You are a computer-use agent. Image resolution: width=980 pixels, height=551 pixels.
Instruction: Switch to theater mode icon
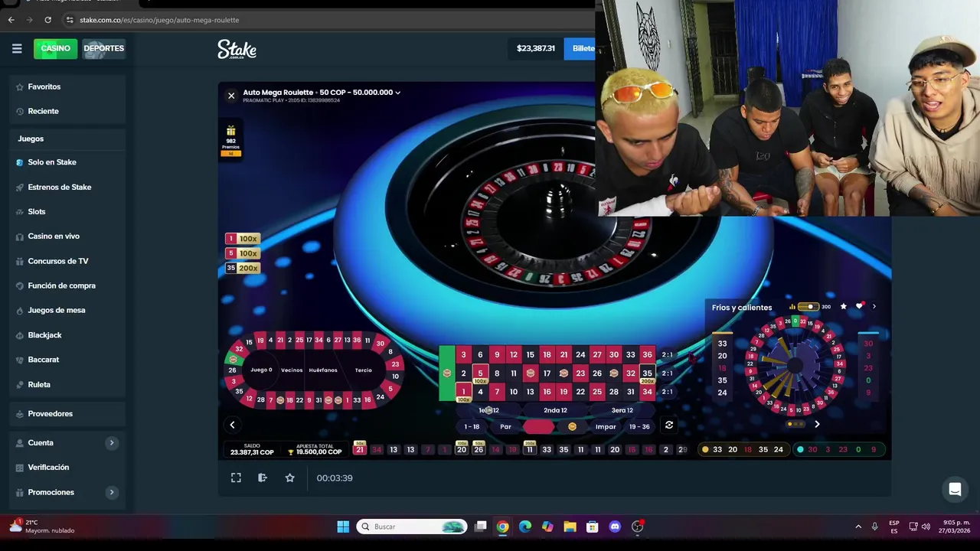coord(263,478)
